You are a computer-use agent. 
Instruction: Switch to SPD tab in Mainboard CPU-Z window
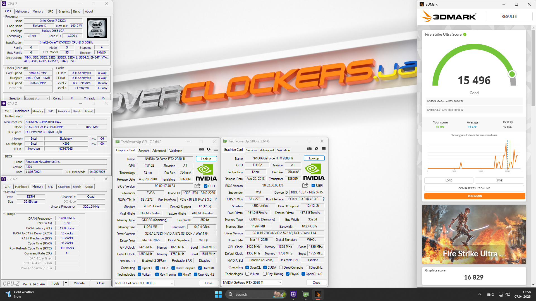pyautogui.click(x=50, y=111)
